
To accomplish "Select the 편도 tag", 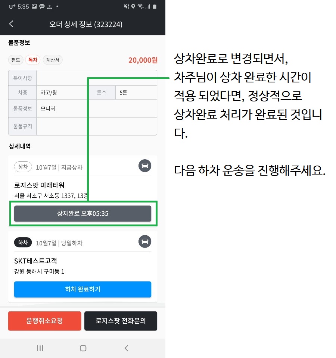I will coord(16,60).
